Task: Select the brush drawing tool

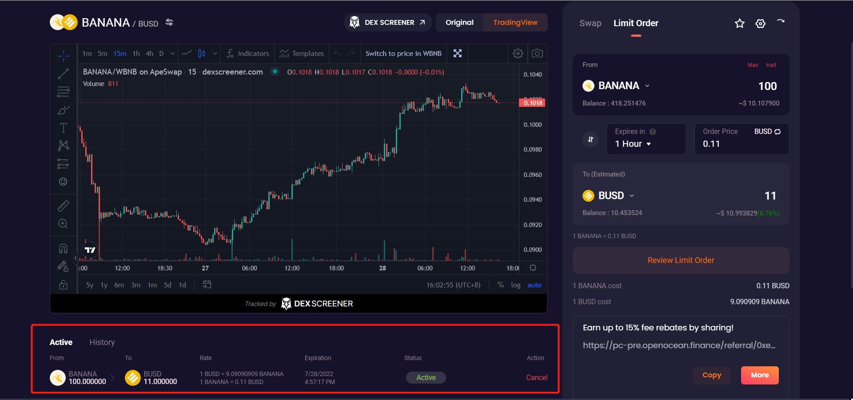Action: [63, 110]
